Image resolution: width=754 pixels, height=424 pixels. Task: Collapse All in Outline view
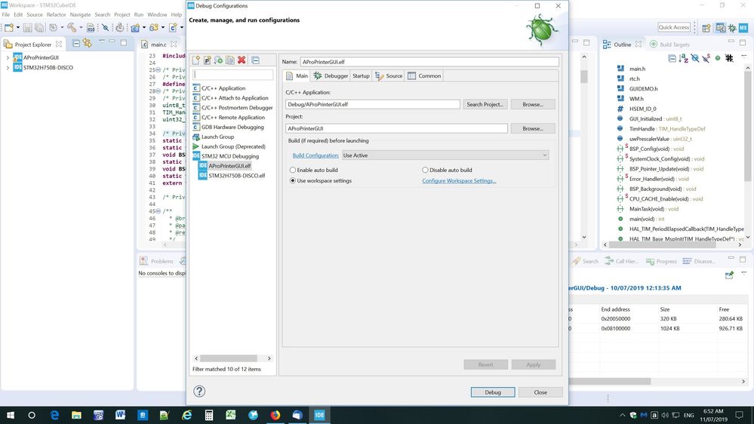672,59
